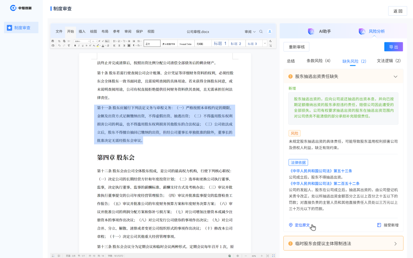The height and width of the screenshot is (258, 413).
Task: Open the 风险分析 panel tab
Action: tap(371, 31)
